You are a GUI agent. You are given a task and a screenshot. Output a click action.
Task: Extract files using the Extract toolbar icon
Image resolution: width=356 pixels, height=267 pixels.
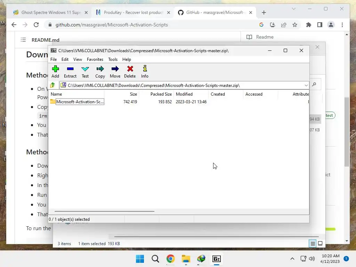point(70,72)
